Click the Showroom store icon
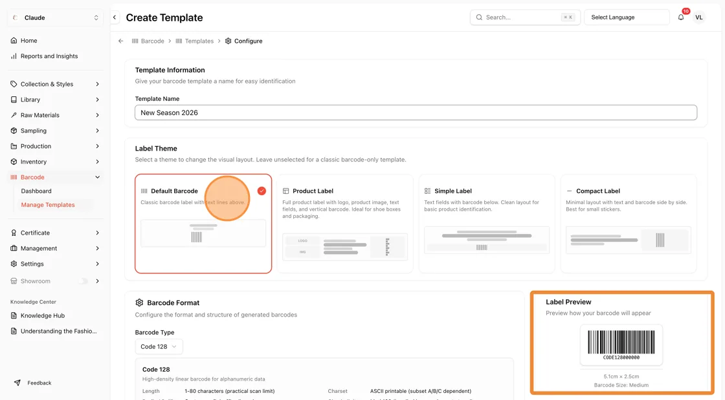The width and height of the screenshot is (725, 400). [14, 281]
